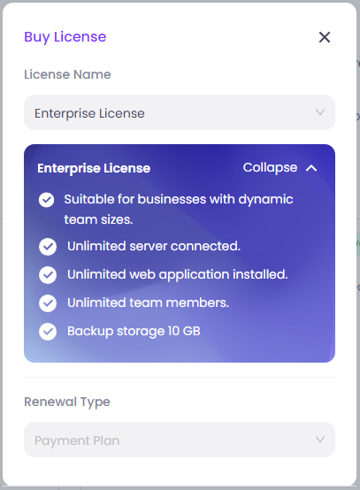Click the Payment Plan dropdown chevron arrow
The height and width of the screenshot is (490, 360).
coord(320,440)
